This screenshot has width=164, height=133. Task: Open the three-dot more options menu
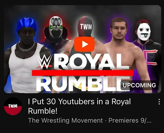[159, 102]
